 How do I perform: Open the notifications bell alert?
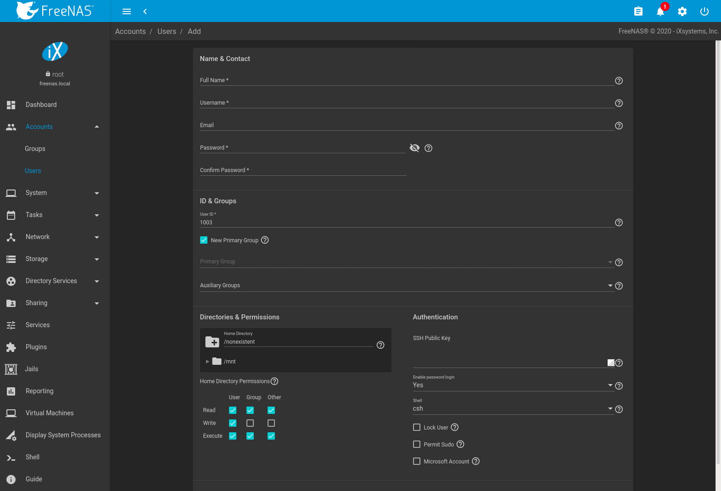click(x=660, y=11)
